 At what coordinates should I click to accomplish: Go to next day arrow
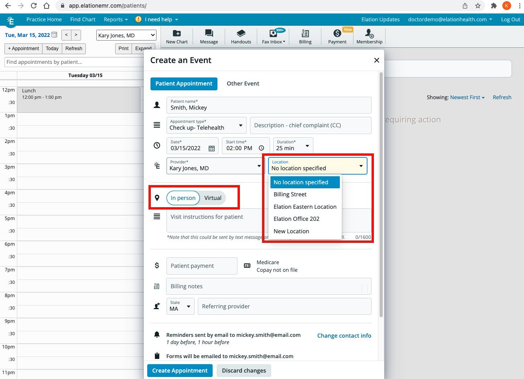coord(76,35)
